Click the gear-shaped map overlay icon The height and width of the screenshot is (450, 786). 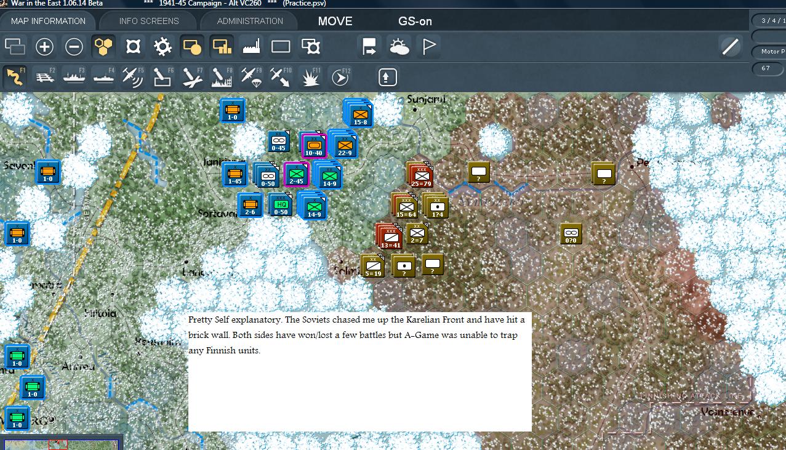[162, 47]
